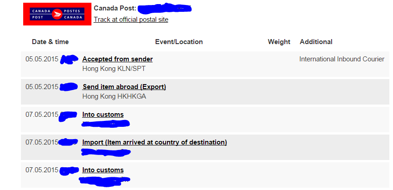The image size is (393, 190).
Task: Open the Track at official postal site link
Action: (131, 20)
